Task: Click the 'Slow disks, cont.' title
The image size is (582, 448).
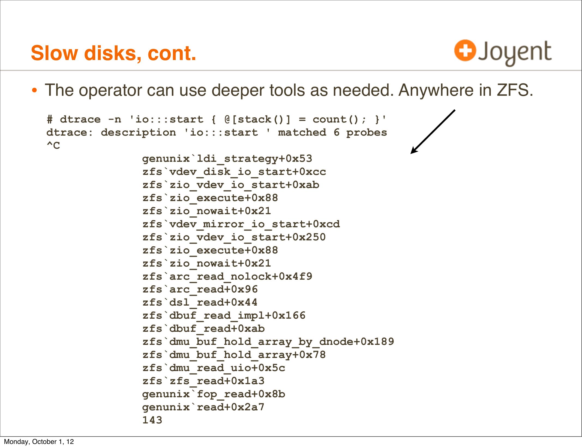Action: (x=113, y=53)
